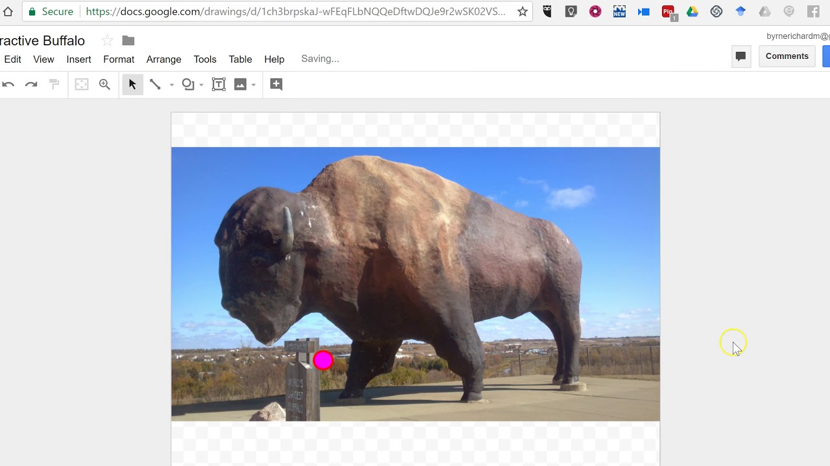Screen dimensions: 830x466
Task: Bookmark the page with the star icon
Action: click(523, 12)
